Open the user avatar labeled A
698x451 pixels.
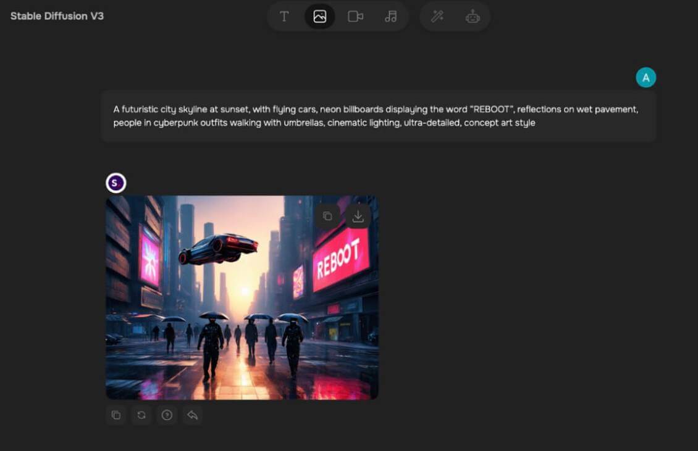[645, 78]
